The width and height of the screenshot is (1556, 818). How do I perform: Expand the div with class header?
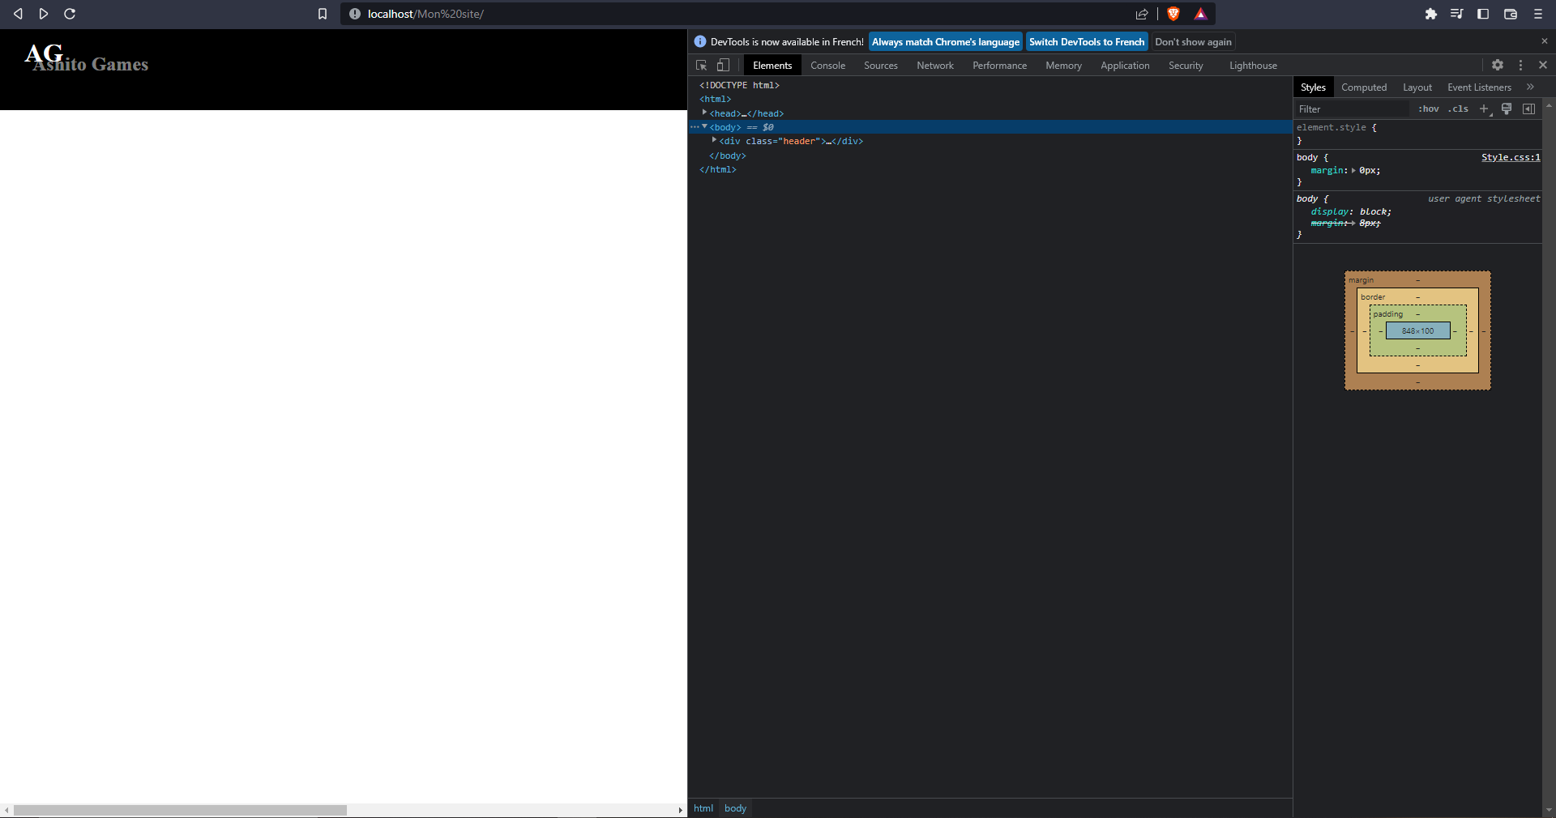[x=714, y=141]
